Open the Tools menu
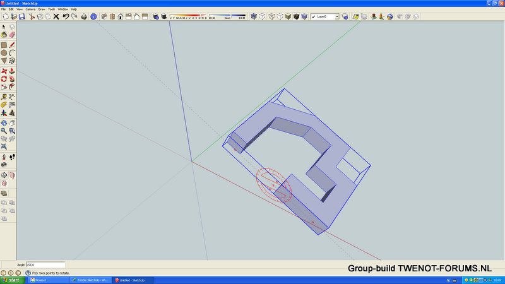 click(52, 9)
